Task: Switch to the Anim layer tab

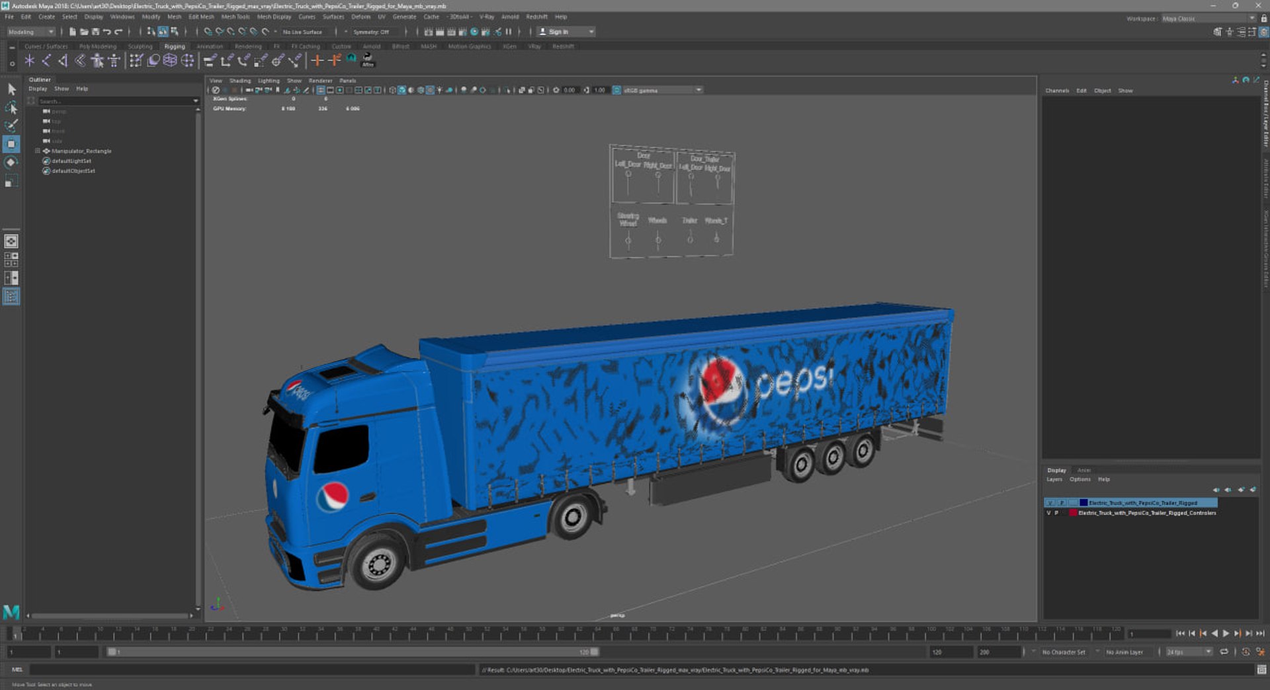Action: 1084,470
